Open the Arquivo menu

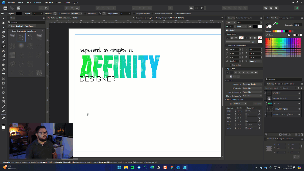[11, 2]
